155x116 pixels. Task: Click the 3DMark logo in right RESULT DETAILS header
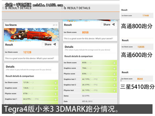[64, 8]
